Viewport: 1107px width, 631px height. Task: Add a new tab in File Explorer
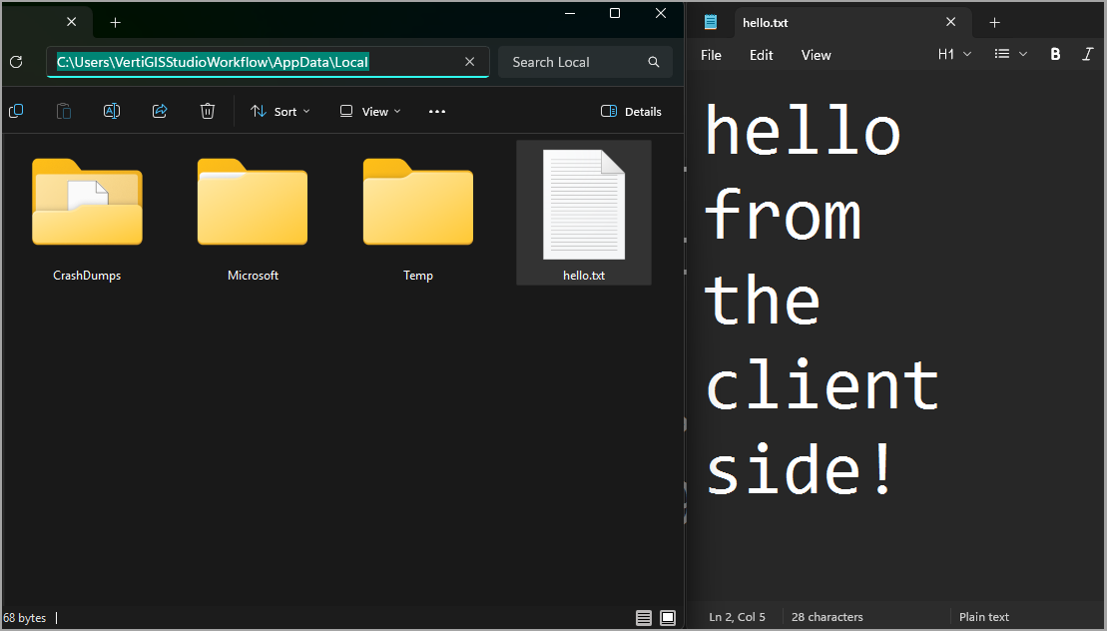tap(115, 23)
